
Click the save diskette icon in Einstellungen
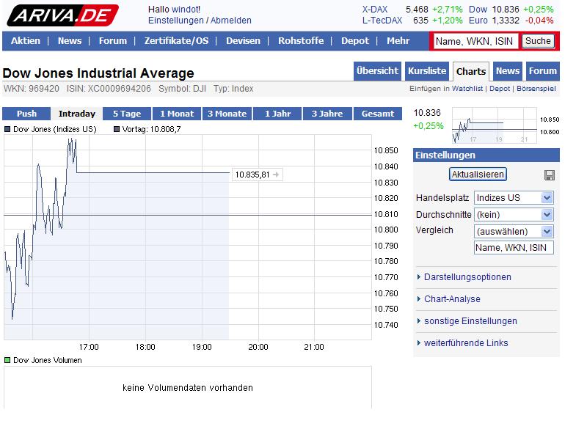click(x=550, y=175)
